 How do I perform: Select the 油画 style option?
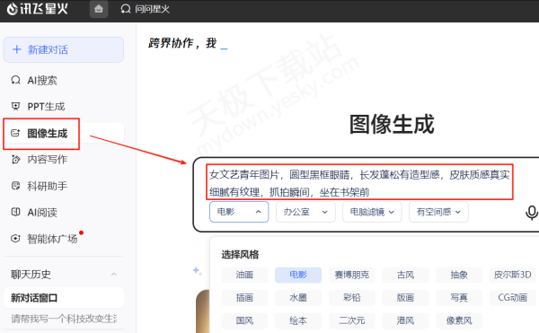pos(244,275)
